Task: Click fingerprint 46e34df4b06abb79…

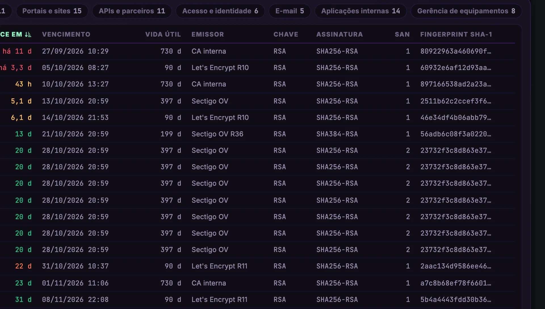Action: 456,118
